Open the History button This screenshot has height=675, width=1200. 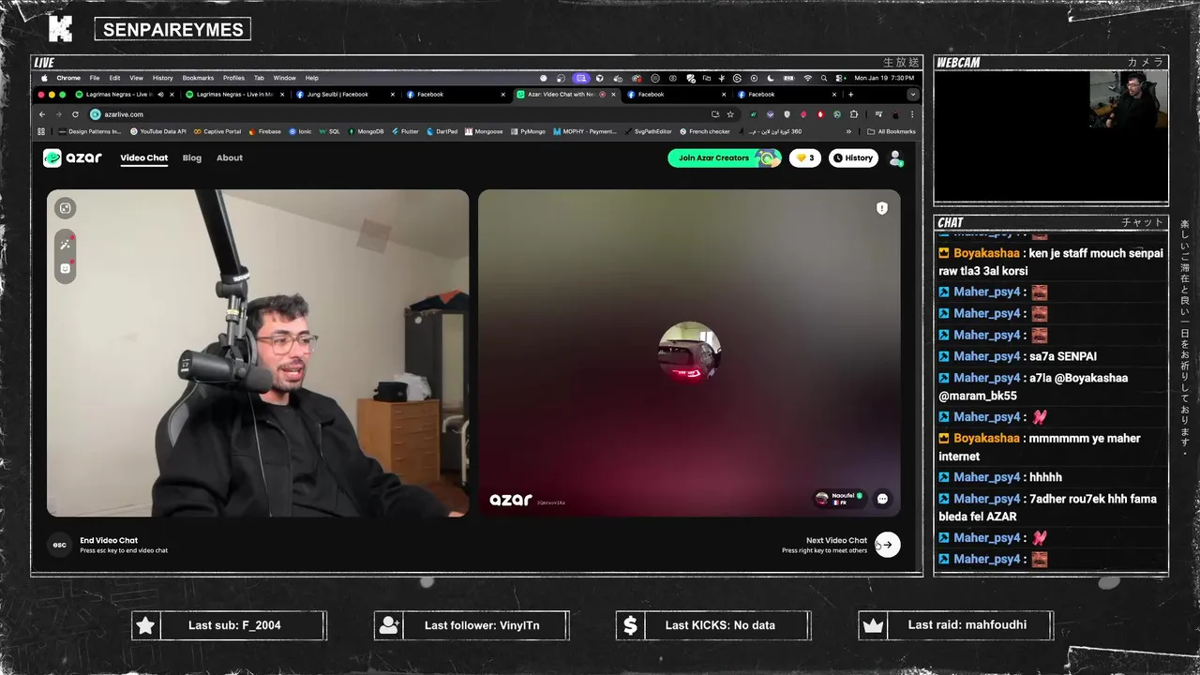(x=853, y=157)
